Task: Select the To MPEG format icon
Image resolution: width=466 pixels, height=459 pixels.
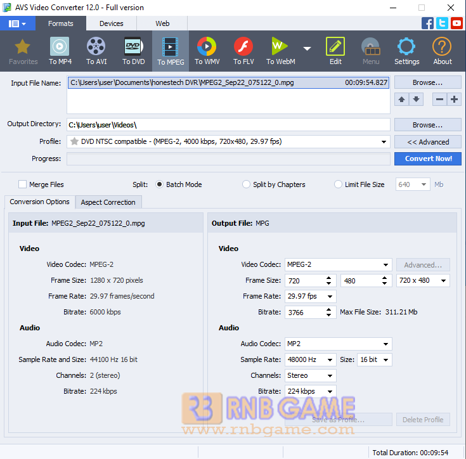Action: pos(171,51)
